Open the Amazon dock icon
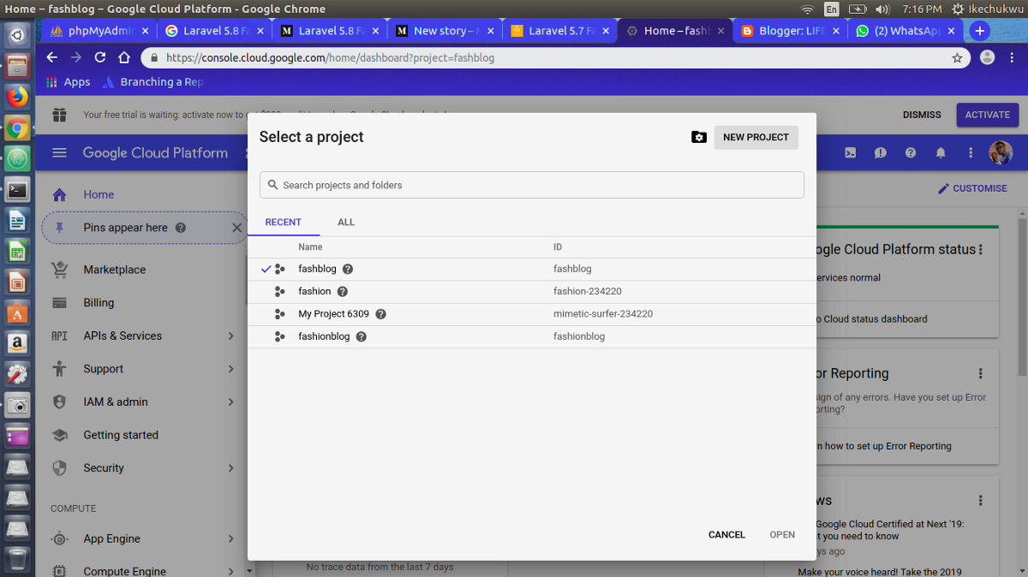1028x577 pixels. [x=17, y=343]
